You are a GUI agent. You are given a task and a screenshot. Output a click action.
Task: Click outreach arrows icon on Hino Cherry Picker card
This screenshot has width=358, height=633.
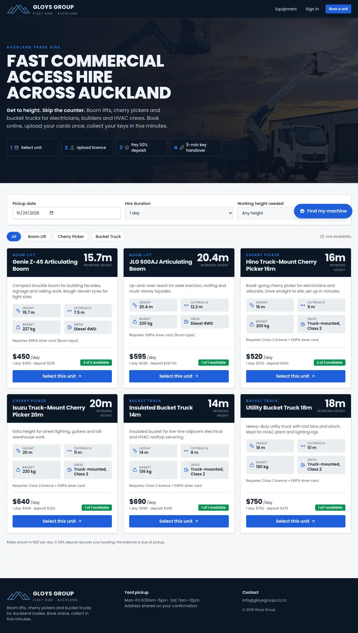click(303, 305)
